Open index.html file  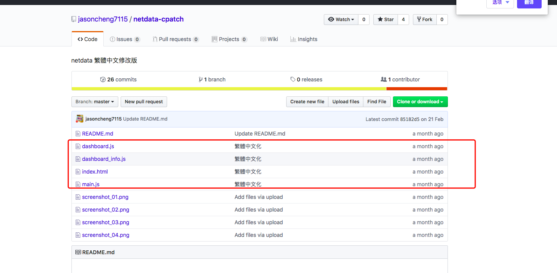point(95,172)
